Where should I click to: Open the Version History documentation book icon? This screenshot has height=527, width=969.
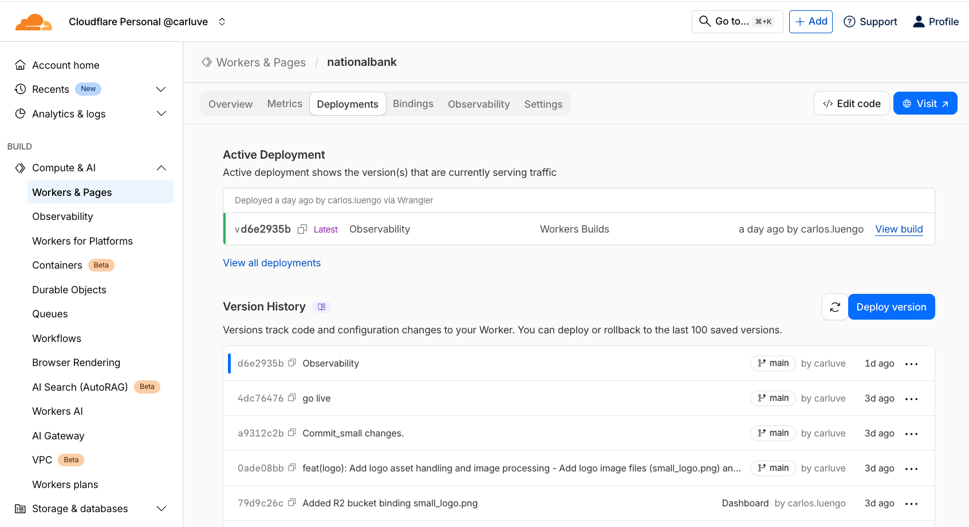click(321, 307)
